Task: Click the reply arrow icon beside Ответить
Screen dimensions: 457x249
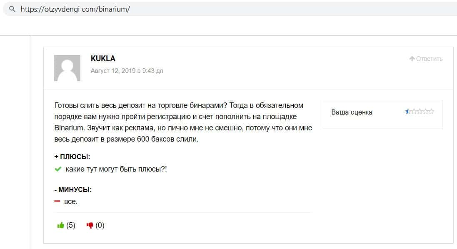Action: pyautogui.click(x=412, y=59)
